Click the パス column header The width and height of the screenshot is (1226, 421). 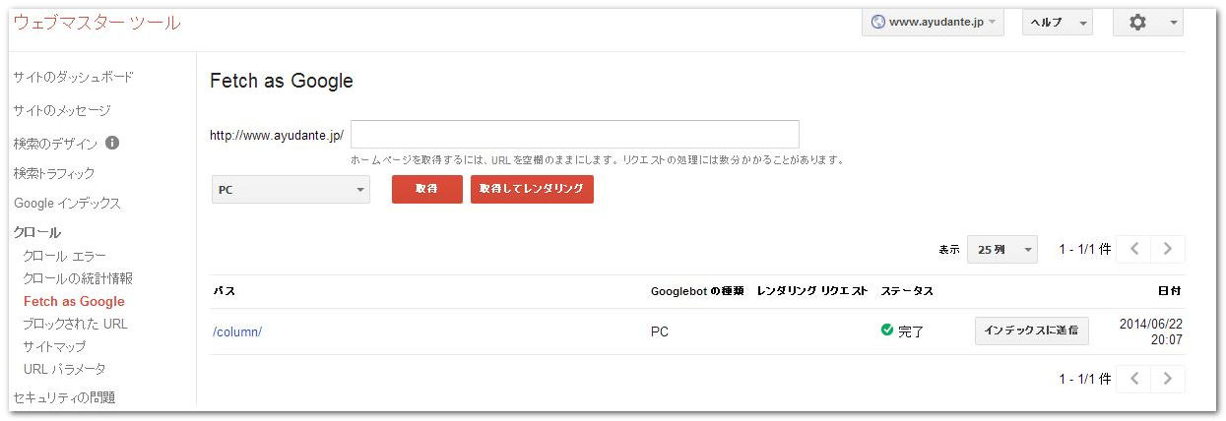[224, 291]
